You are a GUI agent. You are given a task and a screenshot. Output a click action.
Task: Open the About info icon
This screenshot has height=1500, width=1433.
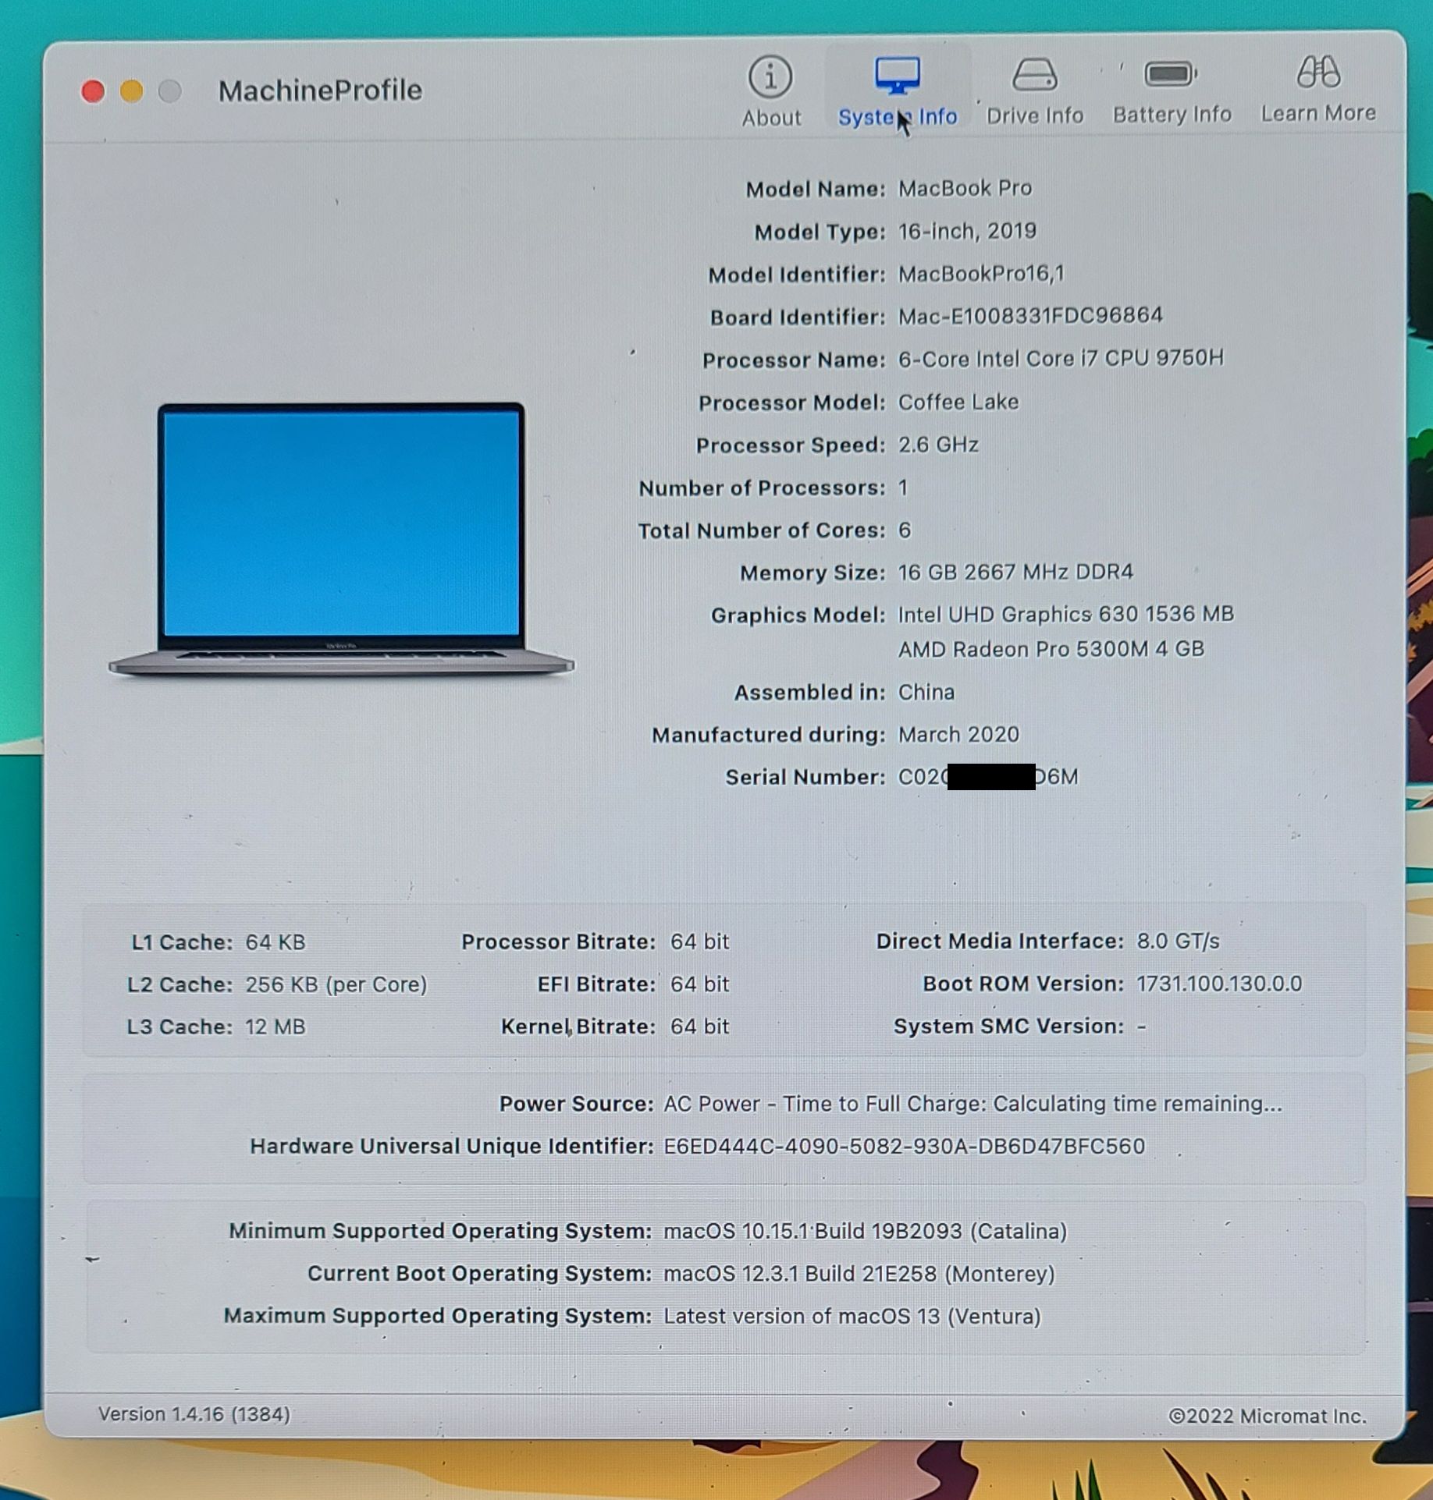tap(770, 77)
